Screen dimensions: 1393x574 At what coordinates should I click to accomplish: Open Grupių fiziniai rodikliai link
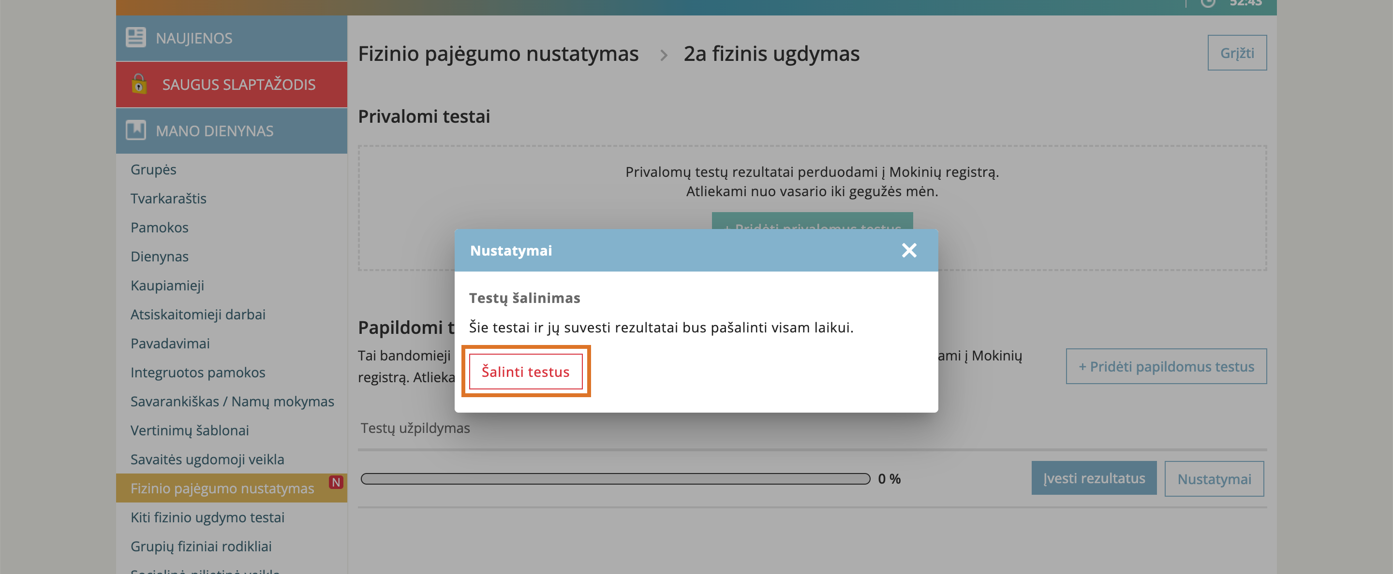[201, 546]
